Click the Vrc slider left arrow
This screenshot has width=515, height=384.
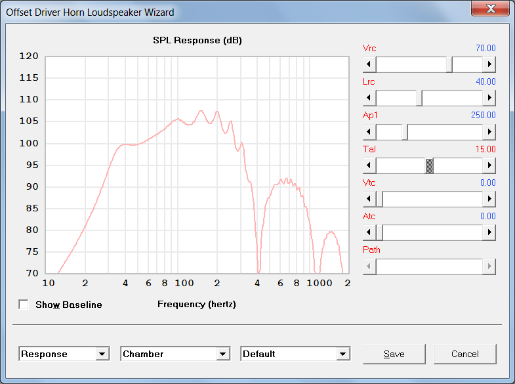[369, 64]
